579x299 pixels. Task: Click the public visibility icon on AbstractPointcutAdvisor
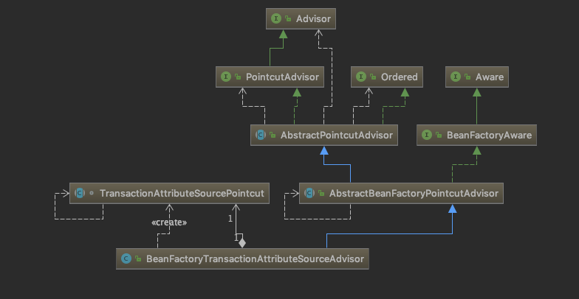point(273,136)
